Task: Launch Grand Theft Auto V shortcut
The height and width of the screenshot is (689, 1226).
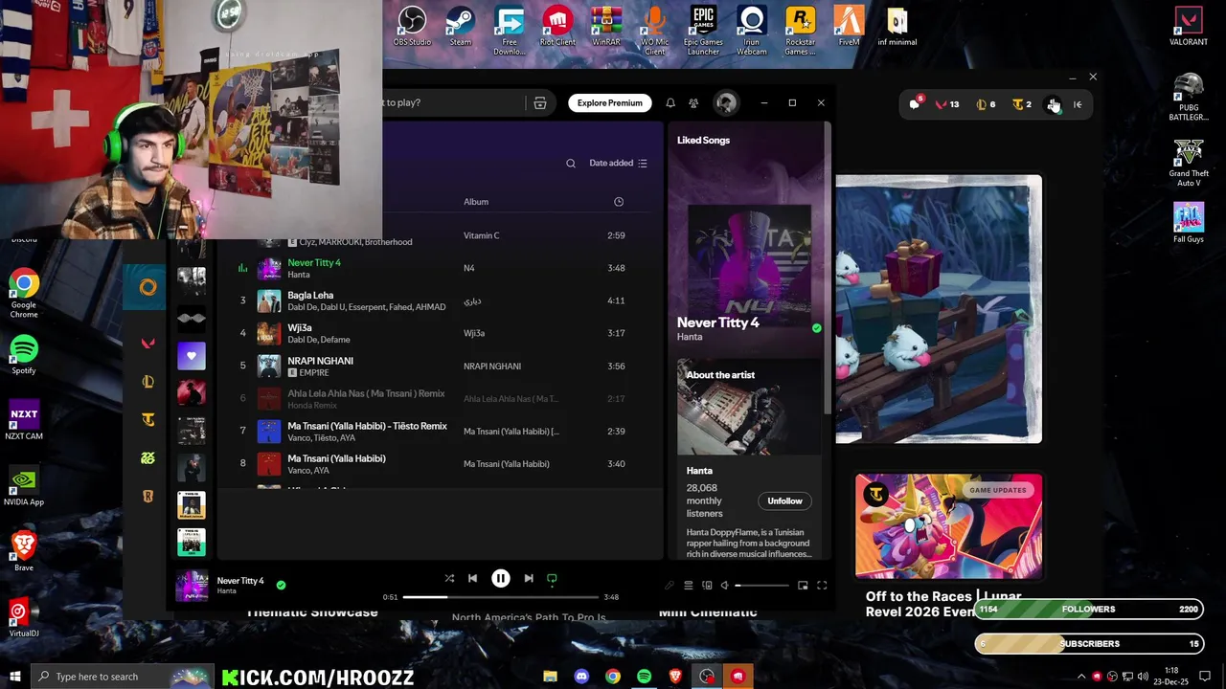Action: coord(1189,163)
